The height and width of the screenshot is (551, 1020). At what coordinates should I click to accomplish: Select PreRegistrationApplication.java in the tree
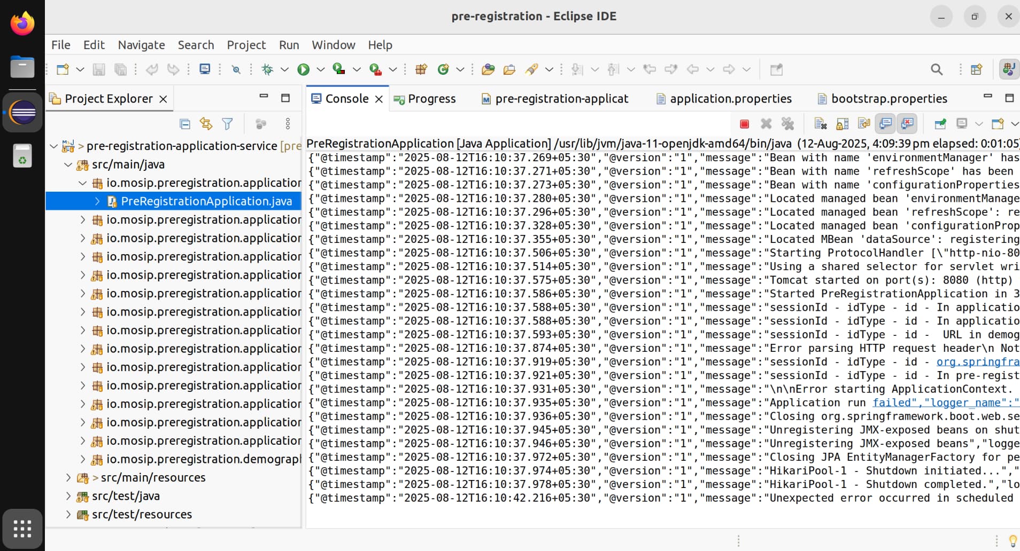206,201
